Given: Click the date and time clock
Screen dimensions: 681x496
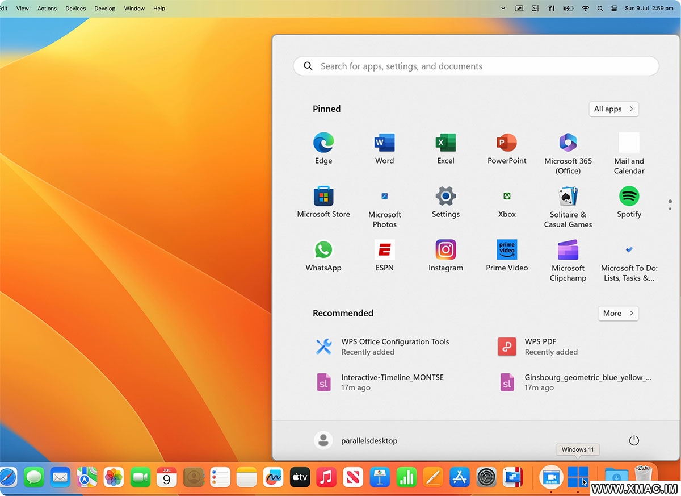Looking at the screenshot, I should [x=649, y=9].
